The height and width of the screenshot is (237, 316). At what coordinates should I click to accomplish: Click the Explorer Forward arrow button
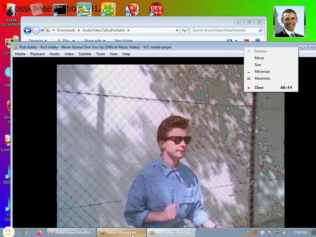(36, 31)
